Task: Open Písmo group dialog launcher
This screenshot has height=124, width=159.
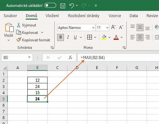Action: [x=124, y=48]
